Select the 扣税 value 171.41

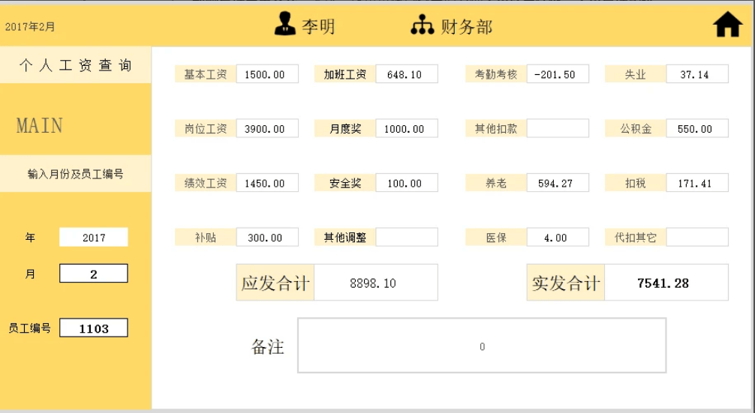click(x=697, y=183)
